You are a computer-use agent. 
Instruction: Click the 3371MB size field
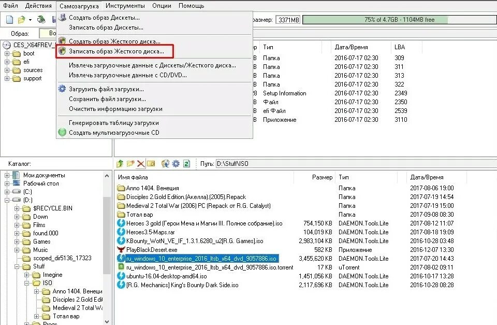pyautogui.click(x=288, y=20)
